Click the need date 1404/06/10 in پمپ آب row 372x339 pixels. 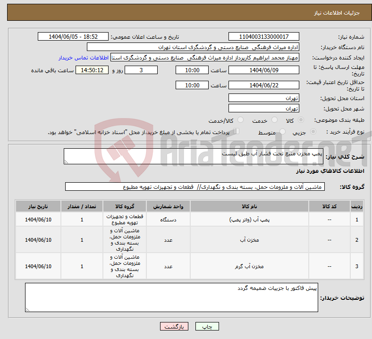coord(38,220)
